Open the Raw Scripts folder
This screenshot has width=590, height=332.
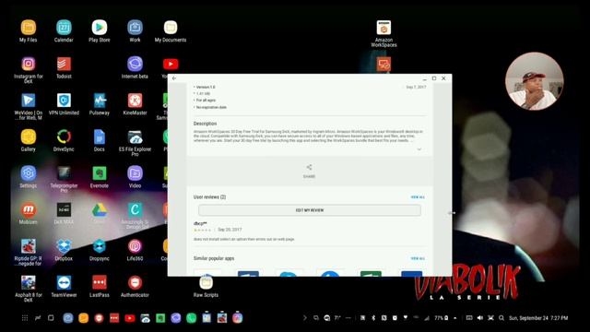pos(206,283)
